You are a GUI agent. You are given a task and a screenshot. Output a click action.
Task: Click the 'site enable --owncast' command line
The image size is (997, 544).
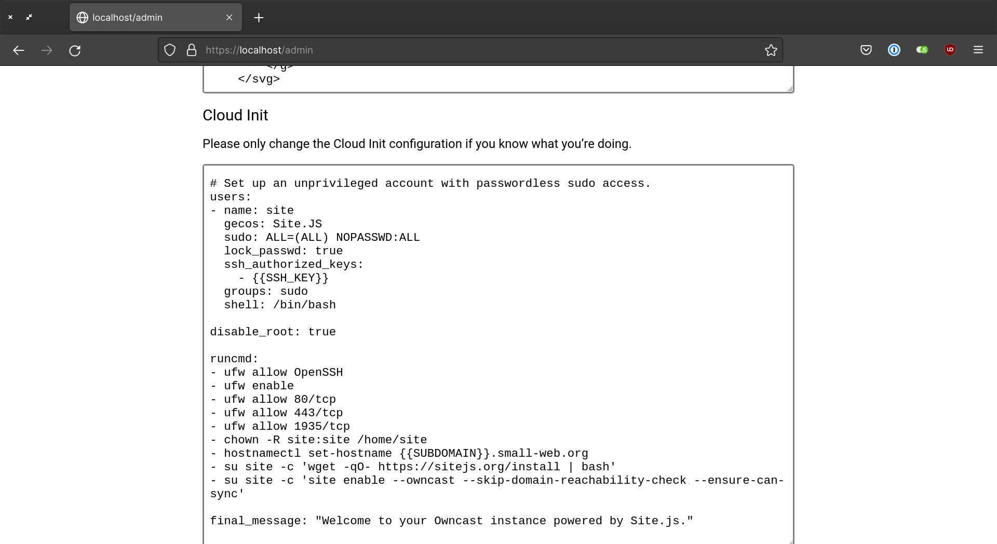coord(497,487)
